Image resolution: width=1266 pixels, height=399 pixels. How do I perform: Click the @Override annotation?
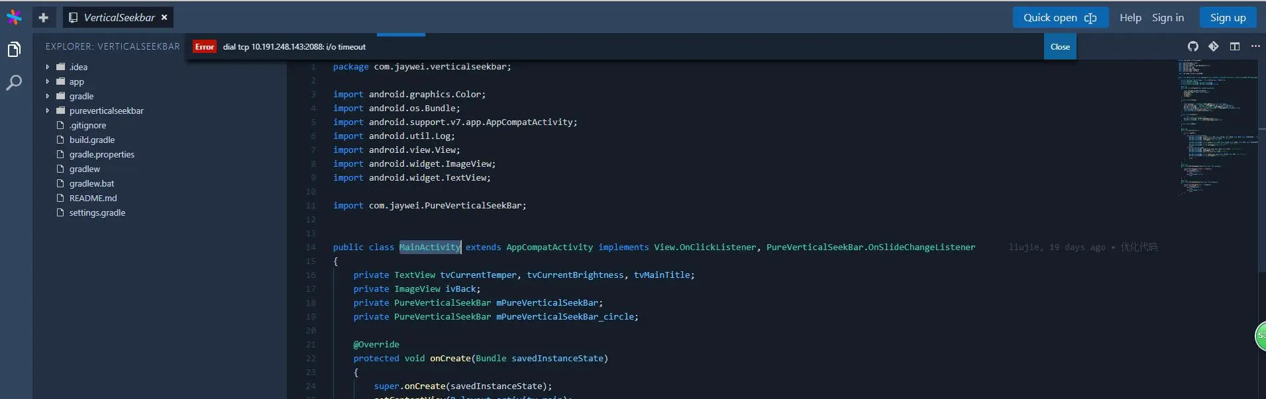point(376,345)
